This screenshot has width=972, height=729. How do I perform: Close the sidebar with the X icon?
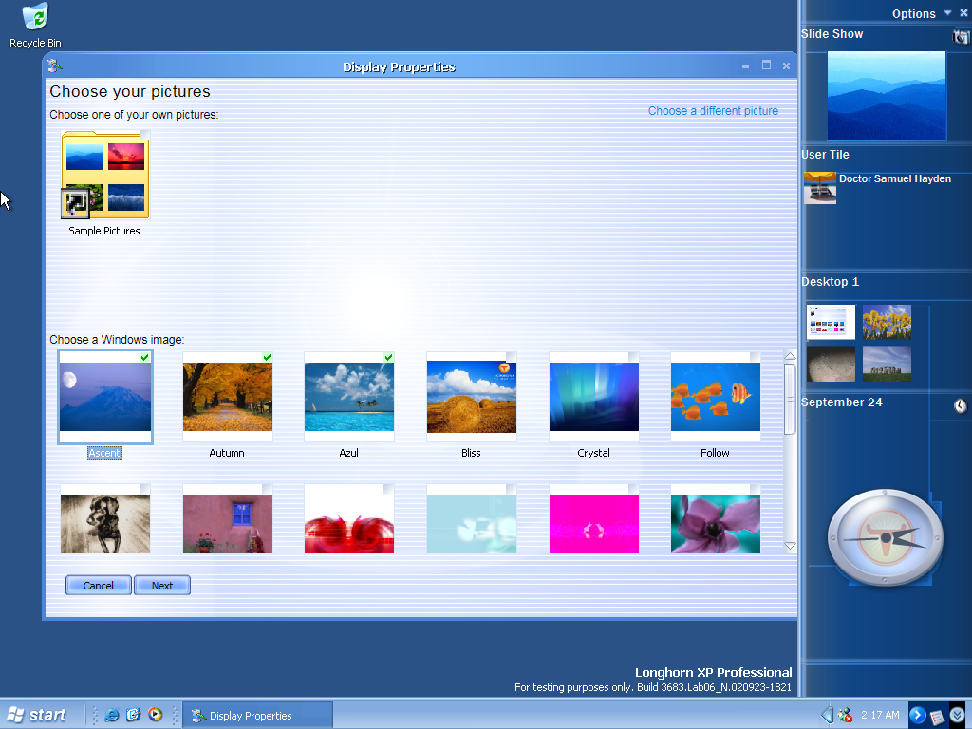click(x=964, y=13)
